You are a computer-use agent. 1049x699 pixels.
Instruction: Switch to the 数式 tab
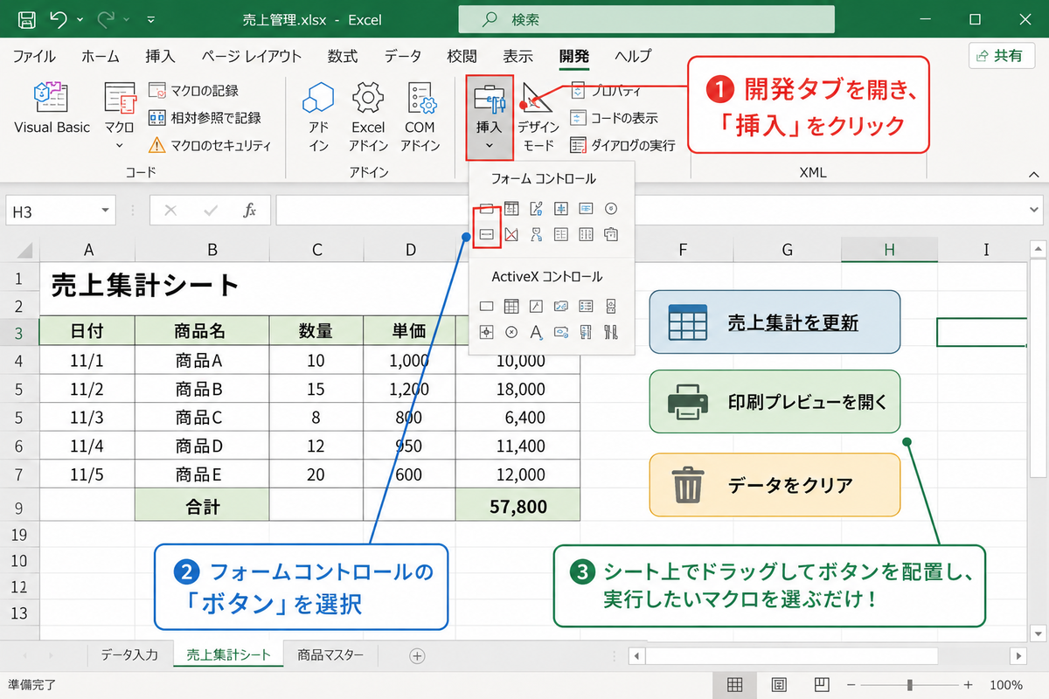(343, 56)
